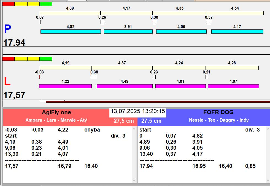Select the cream bar labeled 4,24
Image resolution: width=270 pixels, height=186 pixels.
coord(179,68)
